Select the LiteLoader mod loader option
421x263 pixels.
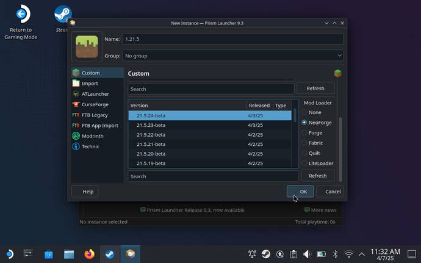coord(318,164)
